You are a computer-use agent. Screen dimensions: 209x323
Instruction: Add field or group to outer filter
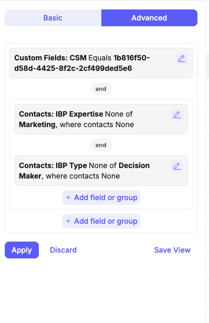(x=101, y=221)
